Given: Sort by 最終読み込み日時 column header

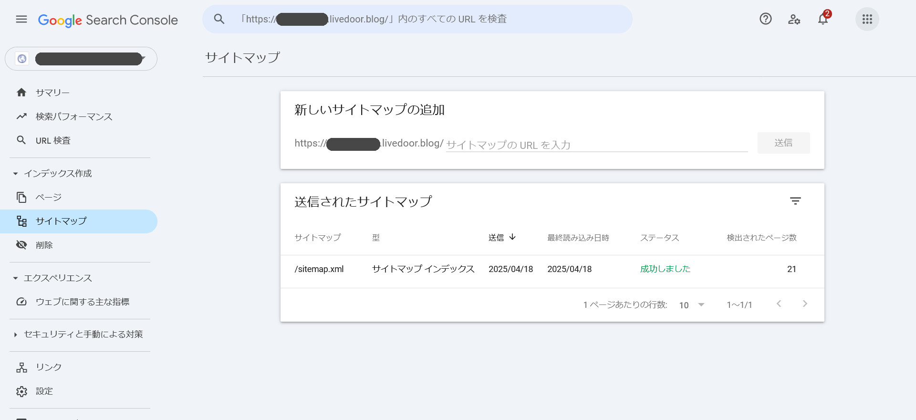Looking at the screenshot, I should tap(578, 238).
